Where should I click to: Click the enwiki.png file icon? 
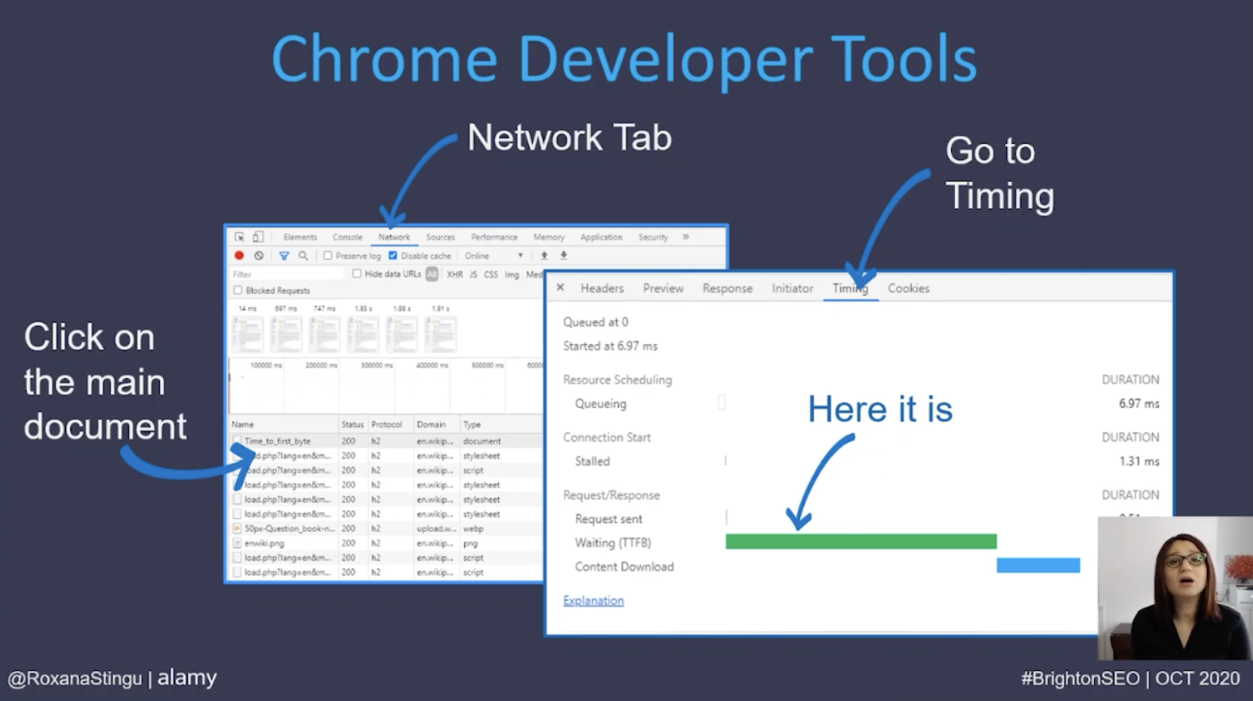click(x=237, y=543)
